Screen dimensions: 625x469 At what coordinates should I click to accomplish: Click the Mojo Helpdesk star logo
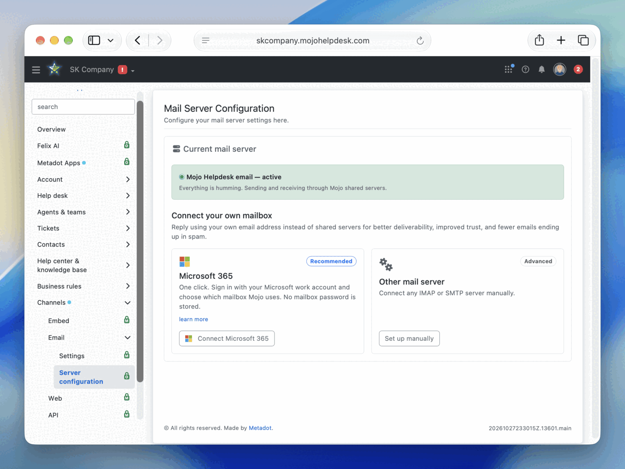[x=54, y=69]
